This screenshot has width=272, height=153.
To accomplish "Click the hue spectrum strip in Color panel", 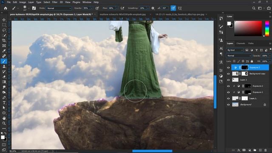I will (x=267, y=28).
